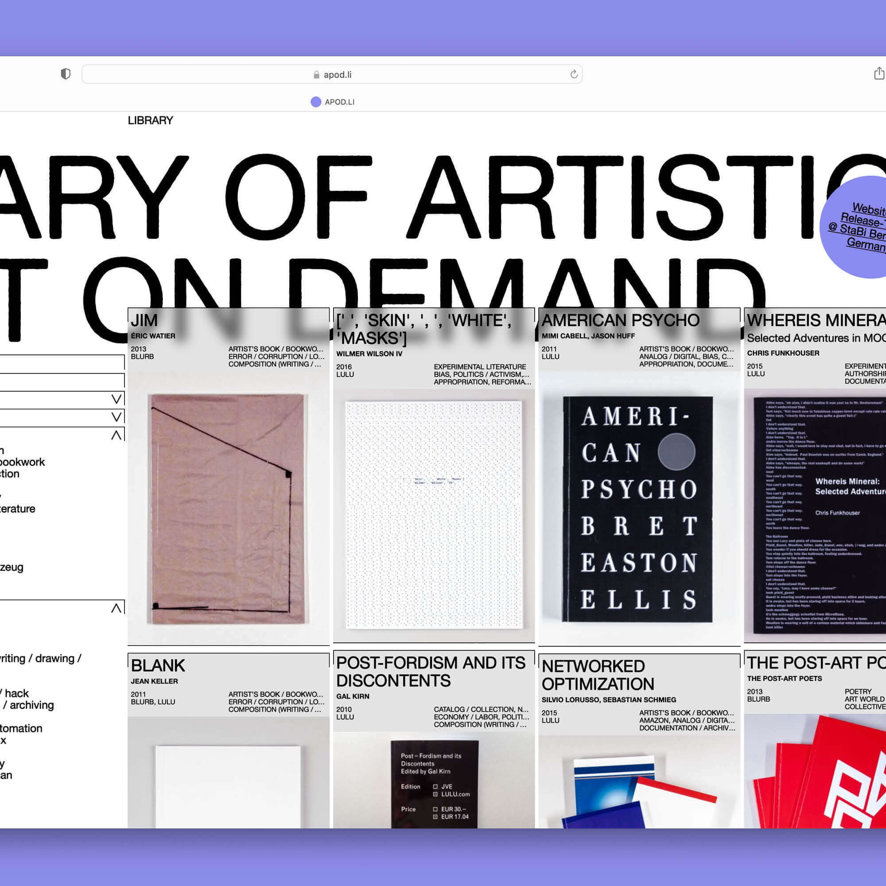The image size is (886, 886).
Task: Expand the lower downward chevron dropdown in sidebar
Action: tap(117, 417)
